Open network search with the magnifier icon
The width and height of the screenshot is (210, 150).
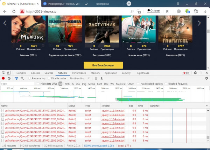(x=22, y=78)
